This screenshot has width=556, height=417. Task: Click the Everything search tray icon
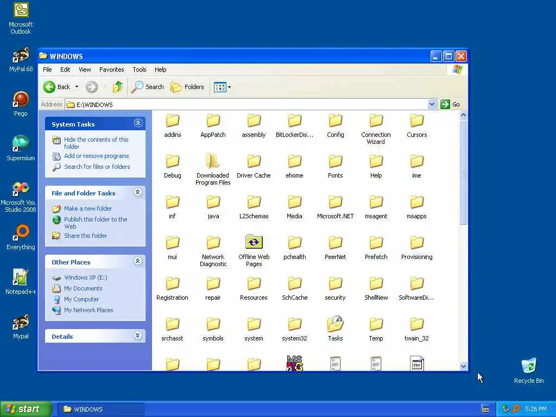[x=516, y=409]
